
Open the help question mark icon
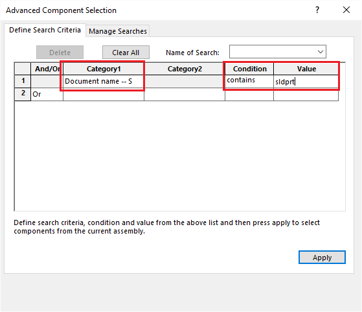(x=317, y=10)
